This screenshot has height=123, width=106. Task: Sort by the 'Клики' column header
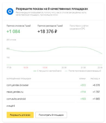pyautogui.click(x=83, y=79)
